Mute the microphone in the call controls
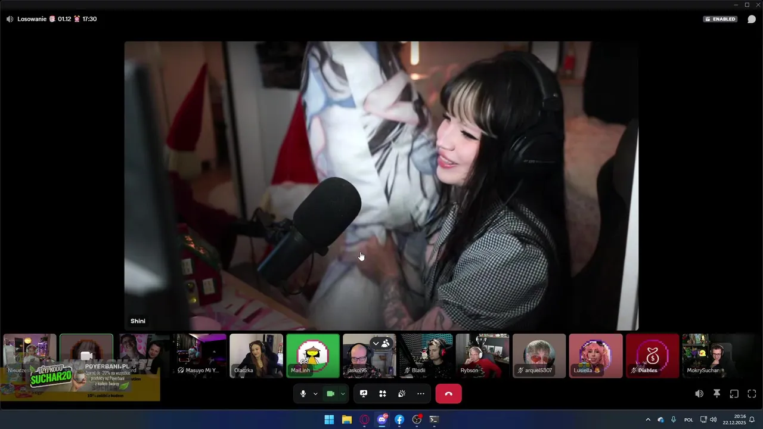The image size is (763, 429). click(x=303, y=394)
